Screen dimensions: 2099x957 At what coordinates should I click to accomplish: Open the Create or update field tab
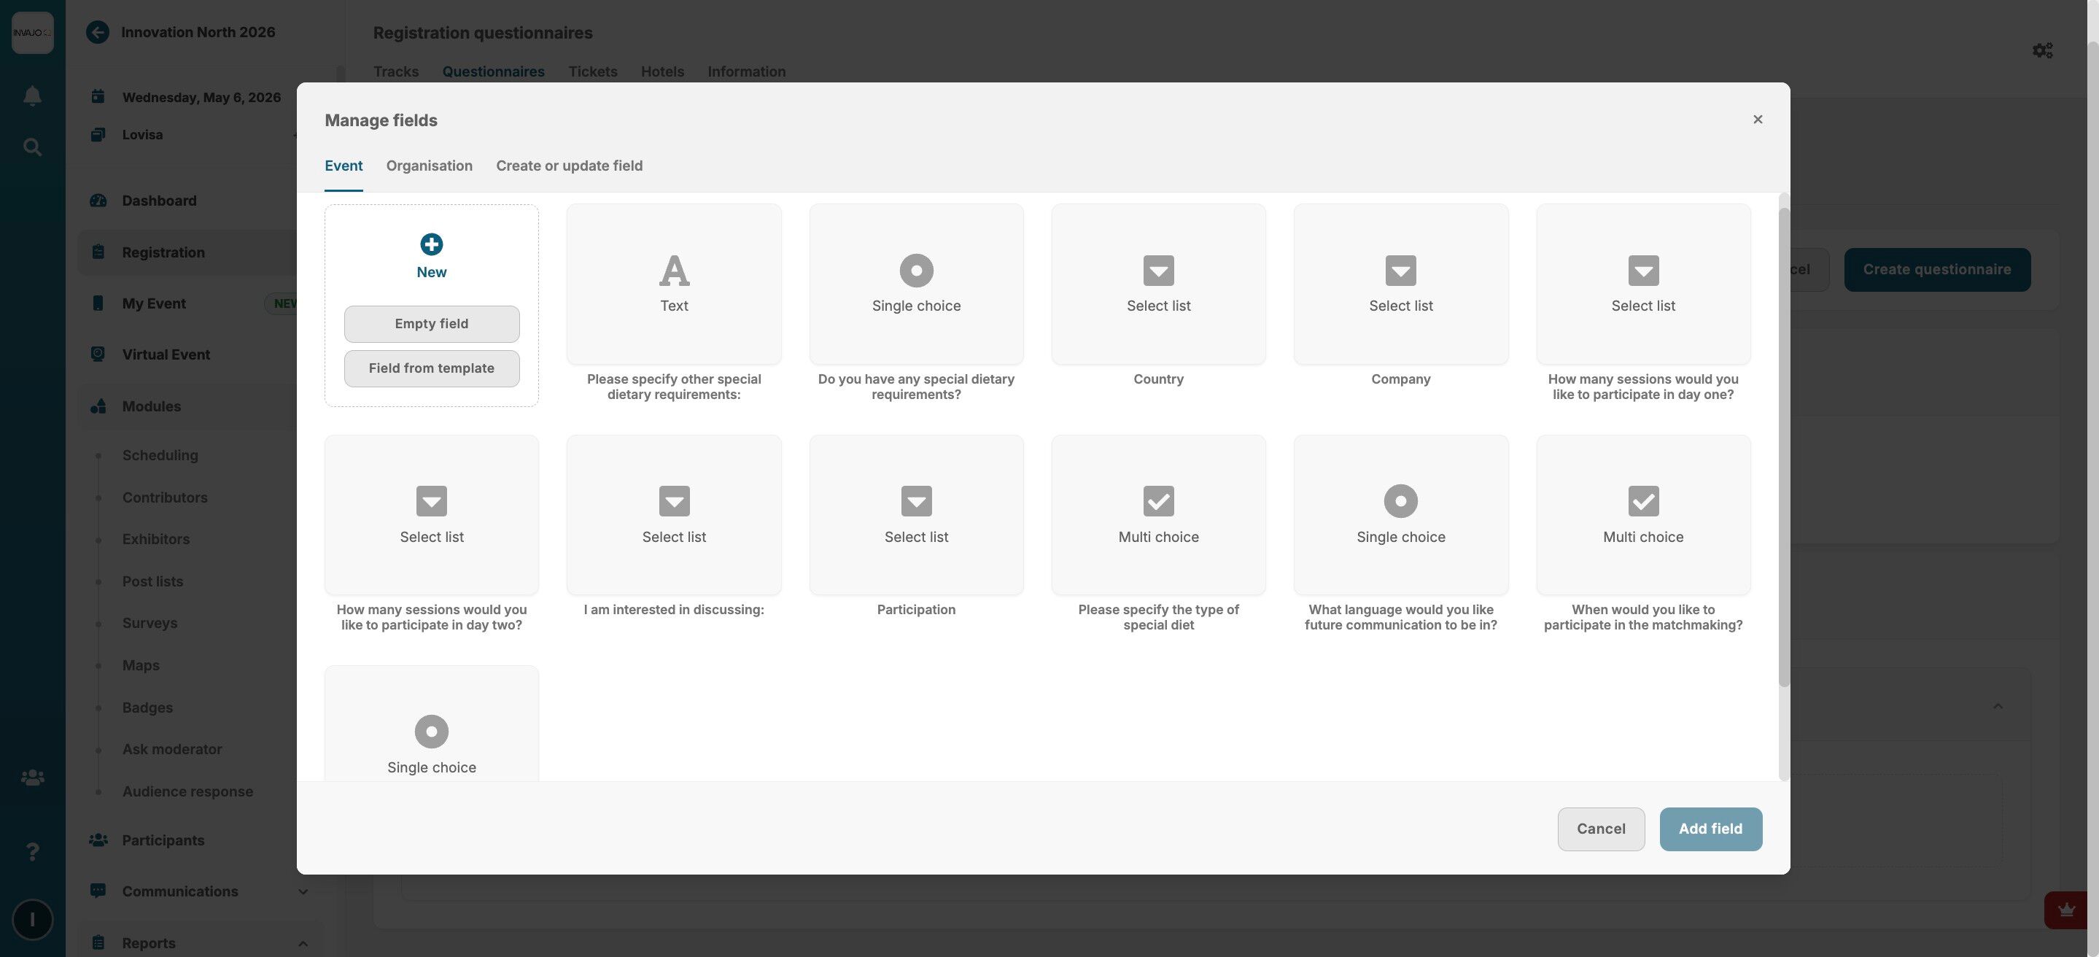(x=569, y=166)
